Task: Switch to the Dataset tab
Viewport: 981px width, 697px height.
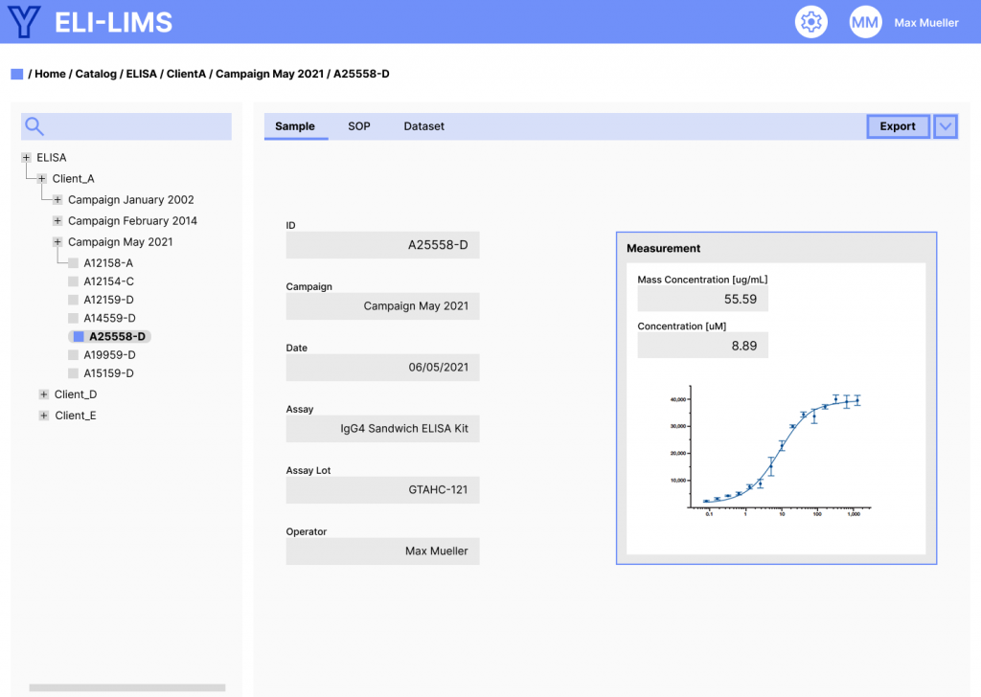Action: click(423, 126)
